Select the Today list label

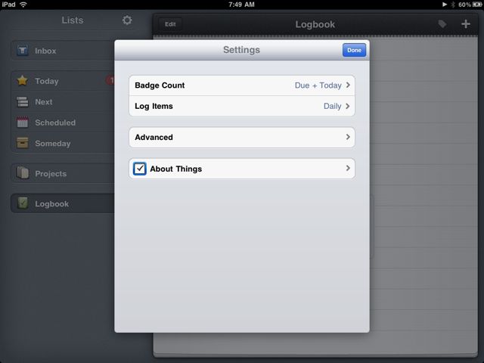click(x=47, y=81)
